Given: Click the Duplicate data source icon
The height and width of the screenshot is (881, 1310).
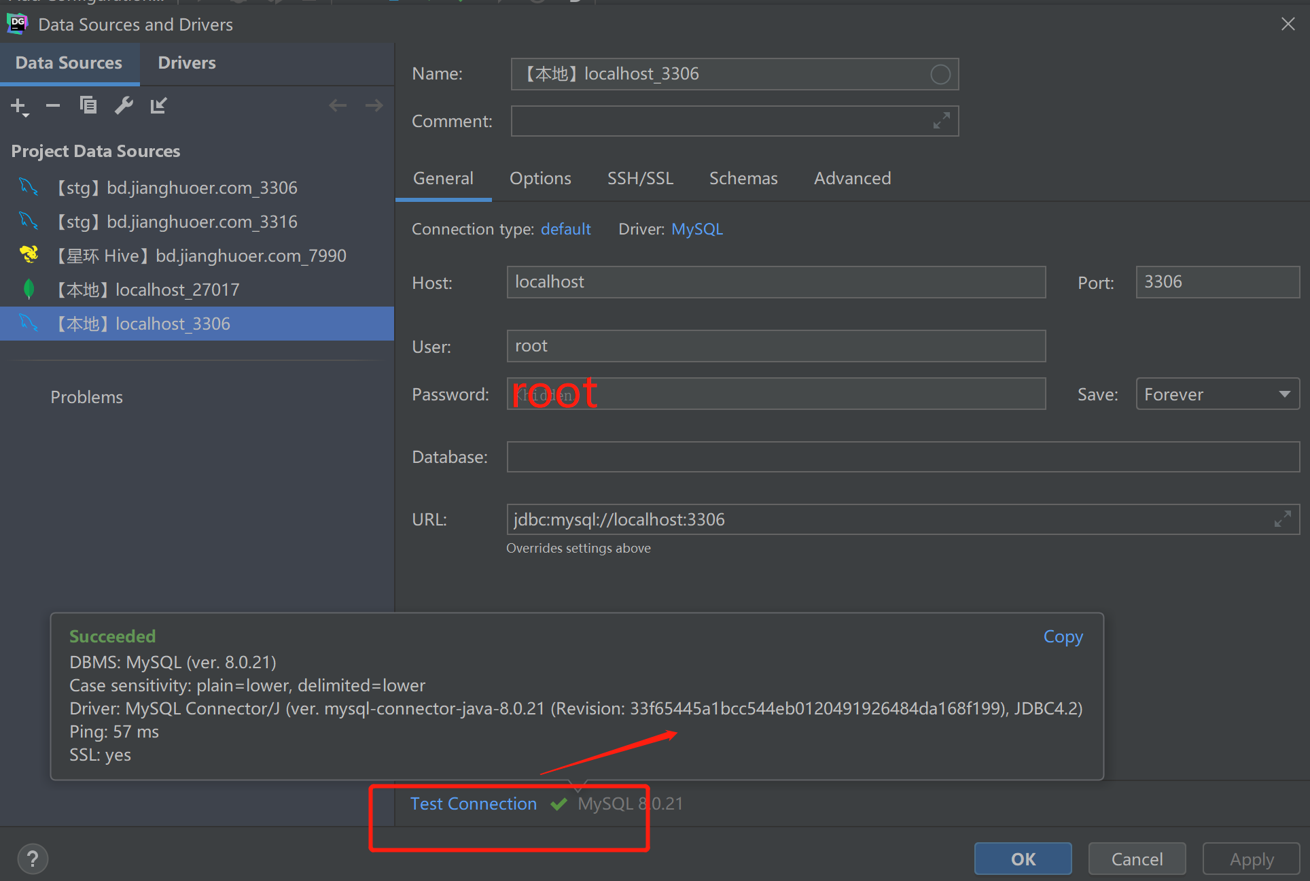Looking at the screenshot, I should click(88, 105).
